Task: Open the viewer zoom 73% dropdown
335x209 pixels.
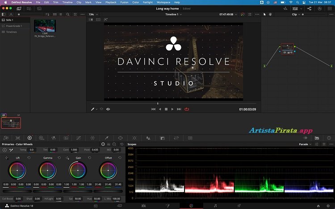Action: [92, 14]
